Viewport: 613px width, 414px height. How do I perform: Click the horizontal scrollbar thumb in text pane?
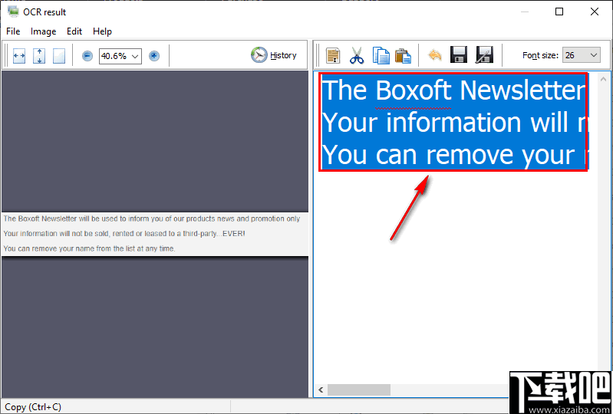359,389
